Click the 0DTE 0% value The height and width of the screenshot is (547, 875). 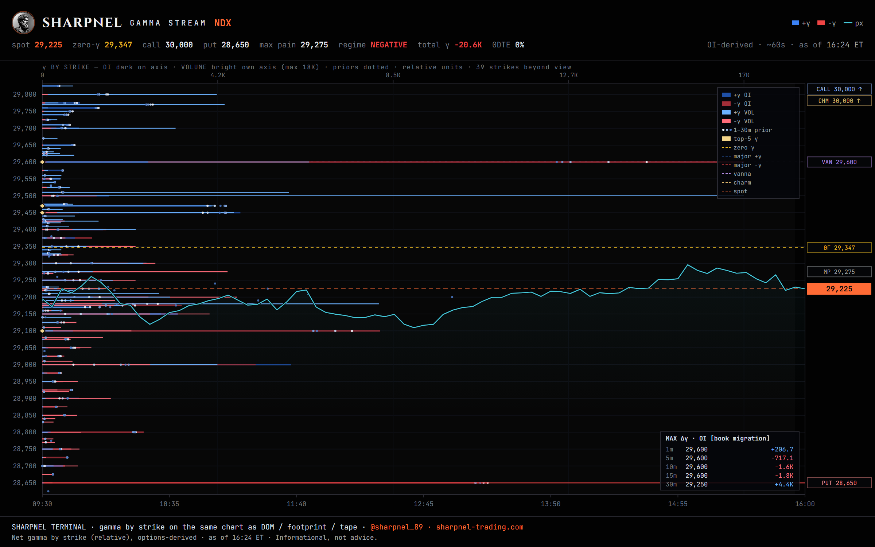tap(520, 45)
